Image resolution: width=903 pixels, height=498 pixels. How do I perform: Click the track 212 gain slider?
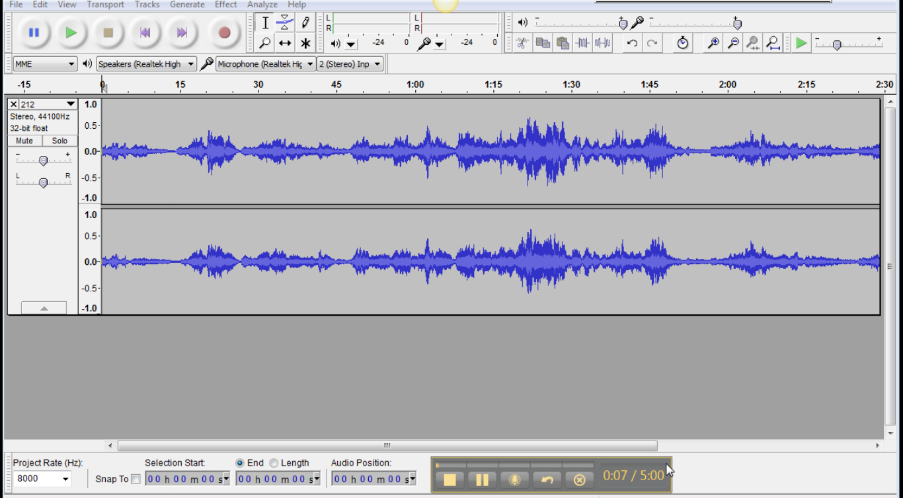[x=43, y=160]
